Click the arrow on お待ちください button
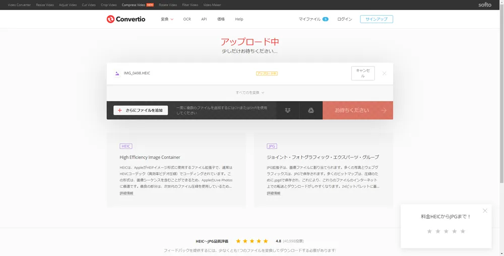Screen dimensions: 504x256 point(384,110)
